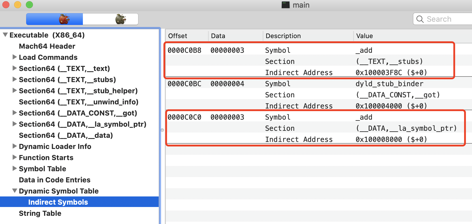Viewport: 472px width, 224px height.
Task: Expand the Function Starts node
Action: point(14,157)
